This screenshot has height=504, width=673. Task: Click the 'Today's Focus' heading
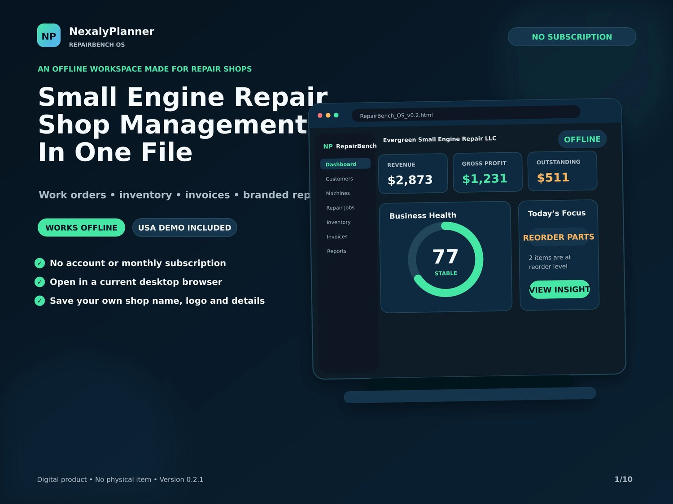click(x=557, y=213)
